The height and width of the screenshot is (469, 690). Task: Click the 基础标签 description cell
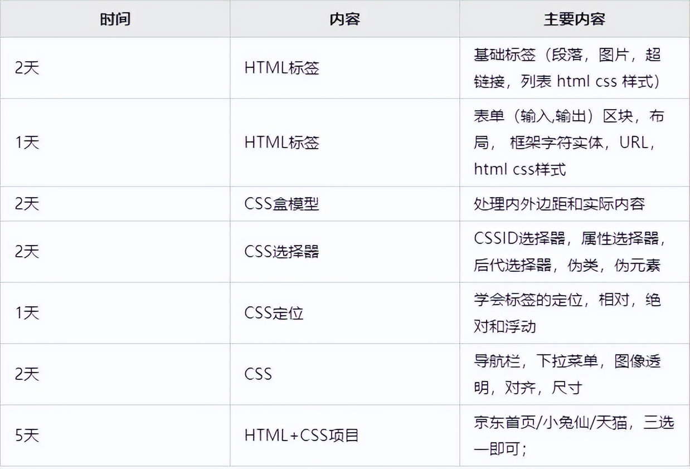[568, 67]
